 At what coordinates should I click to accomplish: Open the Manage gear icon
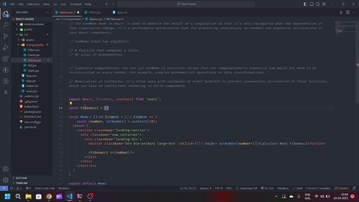6,180
